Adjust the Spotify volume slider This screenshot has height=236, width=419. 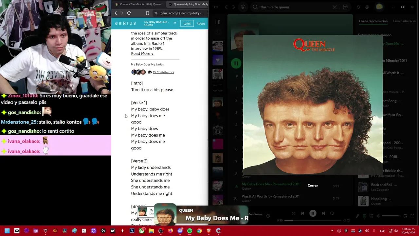pyautogui.click(x=391, y=216)
